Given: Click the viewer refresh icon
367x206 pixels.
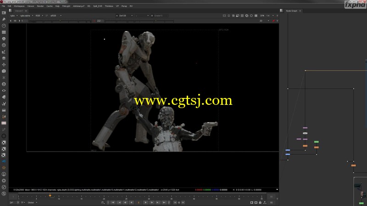Looking at the screenshot, I should (247, 16).
